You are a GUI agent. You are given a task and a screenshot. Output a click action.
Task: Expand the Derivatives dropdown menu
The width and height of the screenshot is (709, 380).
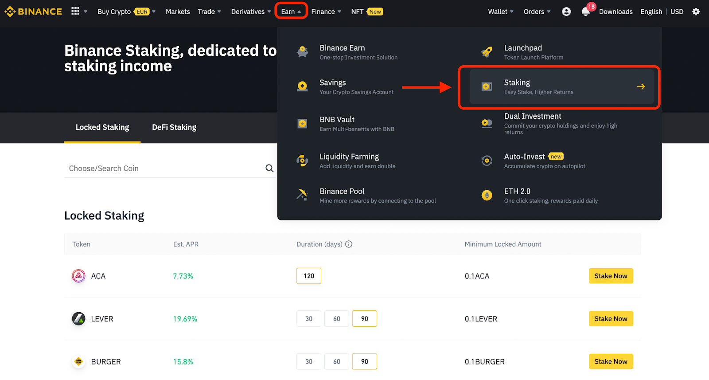[x=251, y=12]
